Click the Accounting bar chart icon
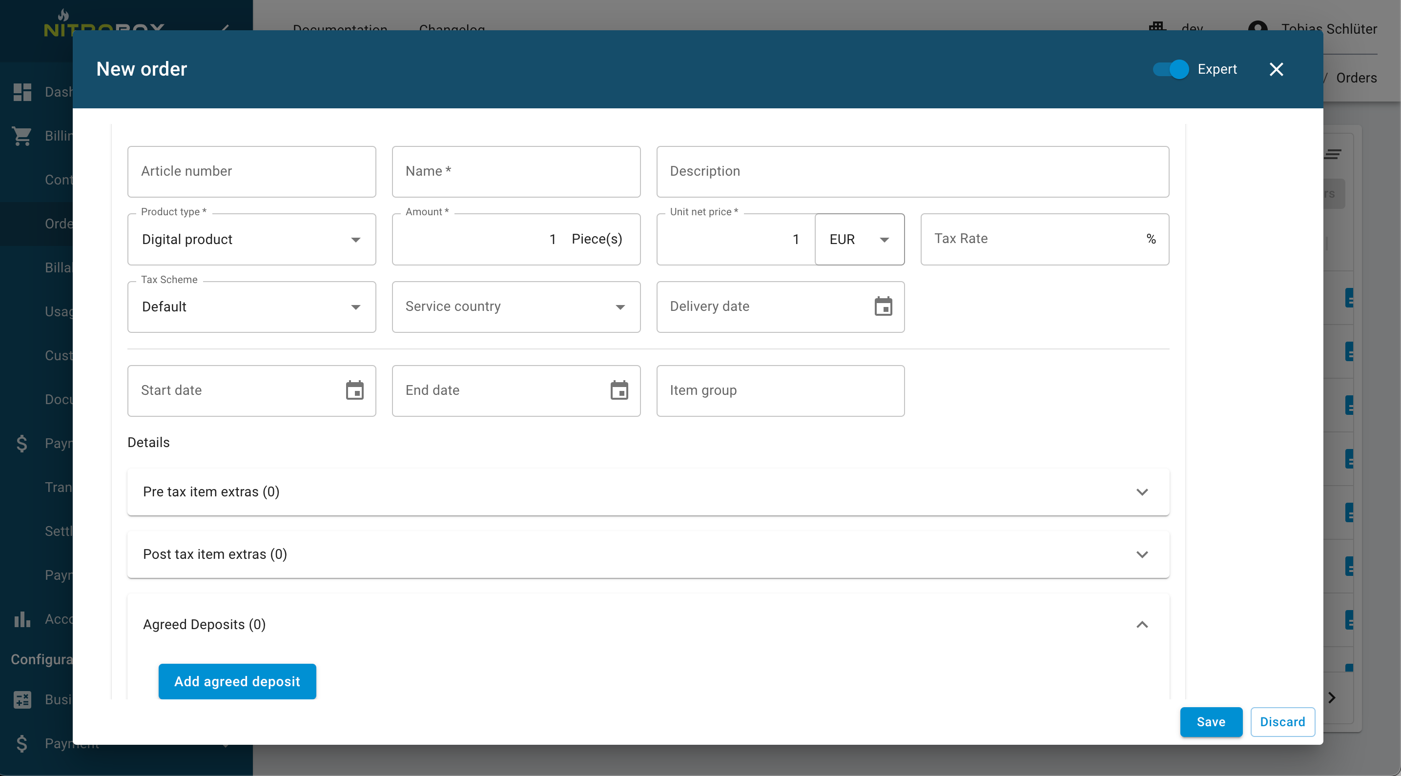 22,619
